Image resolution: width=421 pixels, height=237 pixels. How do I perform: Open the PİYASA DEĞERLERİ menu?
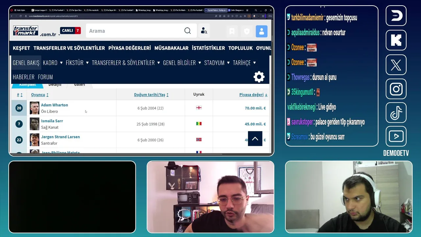click(x=130, y=48)
